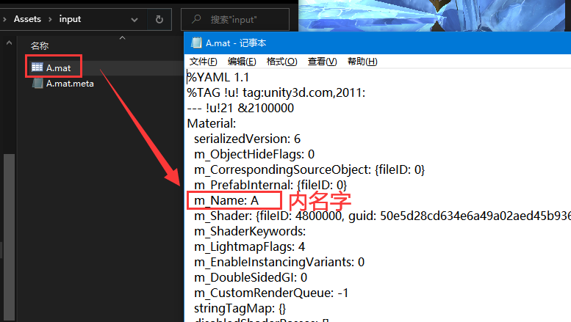The height and width of the screenshot is (322, 571).
Task: Open the 格式(O) menu
Action: pos(281,61)
